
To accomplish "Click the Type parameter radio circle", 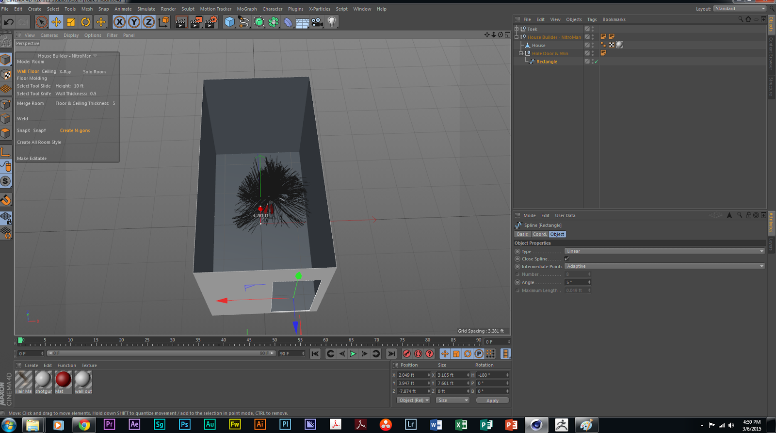I will point(517,252).
